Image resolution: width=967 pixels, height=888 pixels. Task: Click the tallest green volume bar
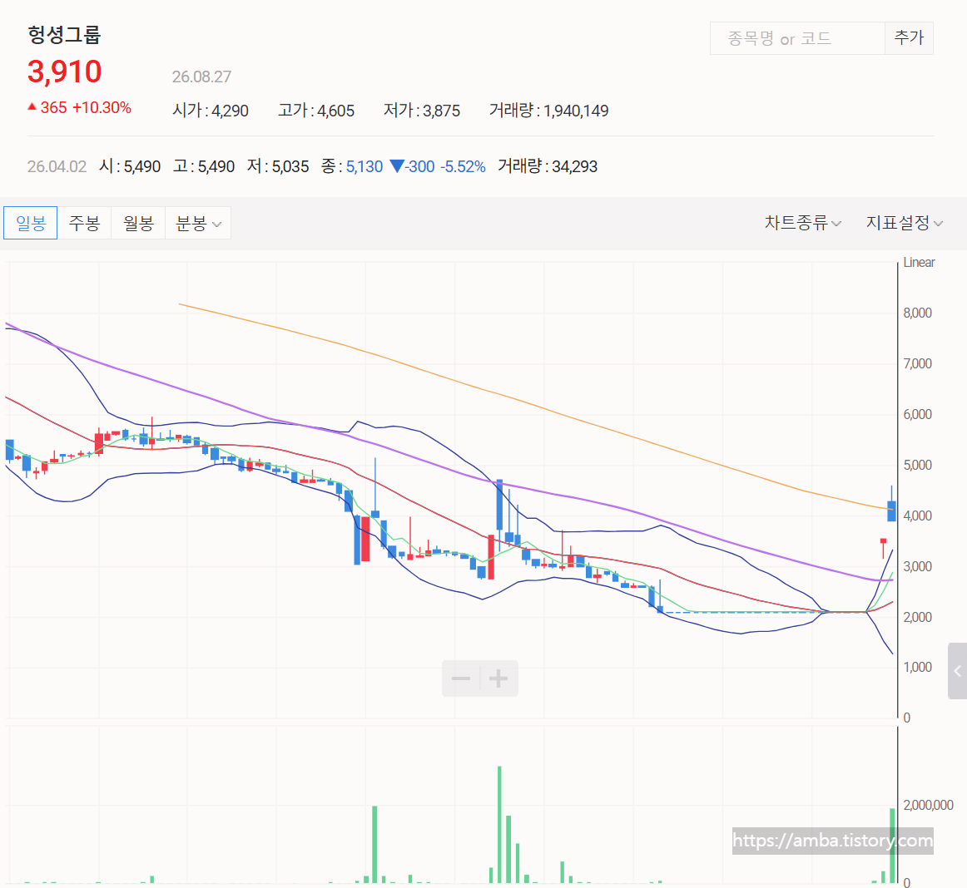point(499,825)
